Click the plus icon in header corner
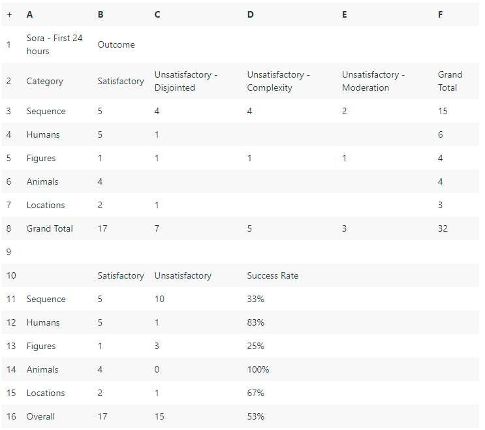This screenshot has height=430, width=485. pyautogui.click(x=9, y=14)
